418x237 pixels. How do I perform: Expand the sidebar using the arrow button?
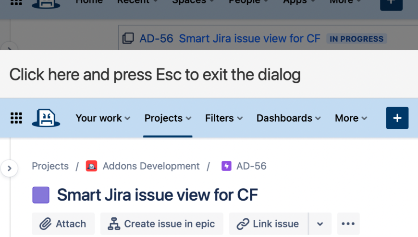tap(9, 169)
